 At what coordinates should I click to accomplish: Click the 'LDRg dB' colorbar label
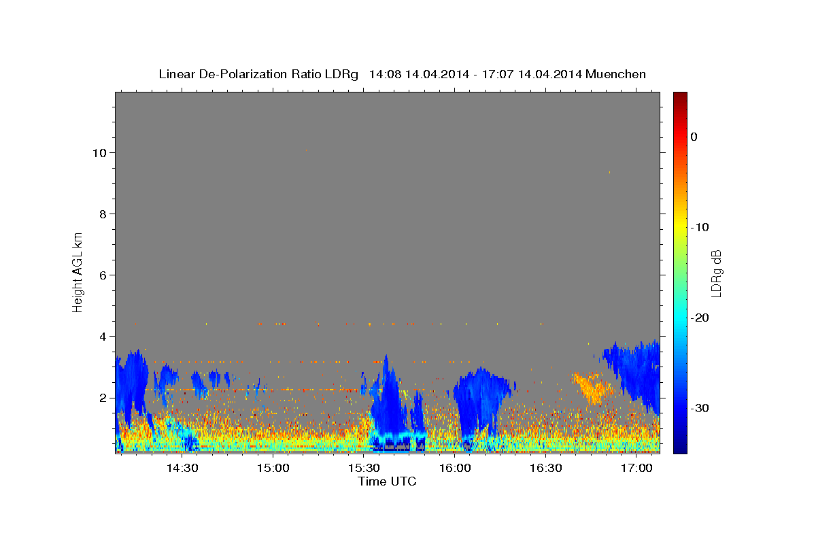pos(715,274)
